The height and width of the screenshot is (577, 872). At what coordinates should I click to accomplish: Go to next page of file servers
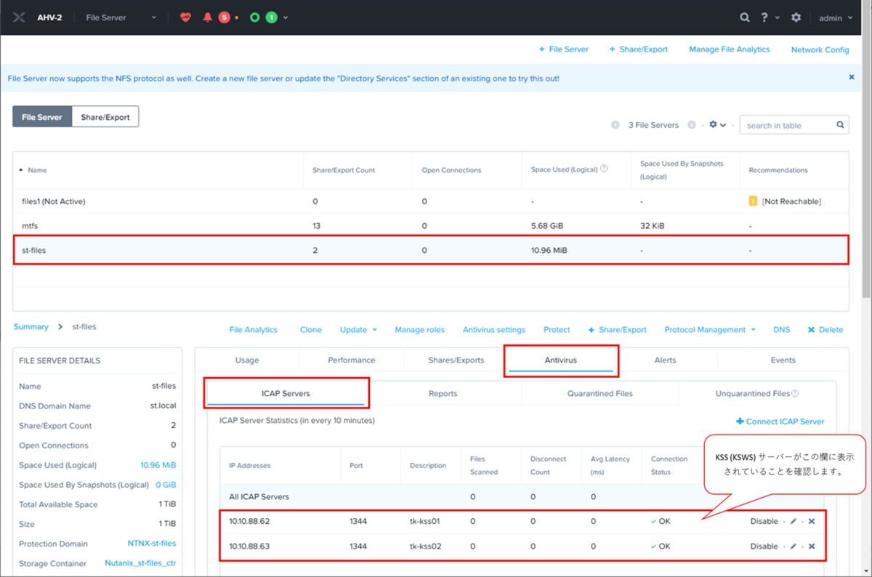692,125
